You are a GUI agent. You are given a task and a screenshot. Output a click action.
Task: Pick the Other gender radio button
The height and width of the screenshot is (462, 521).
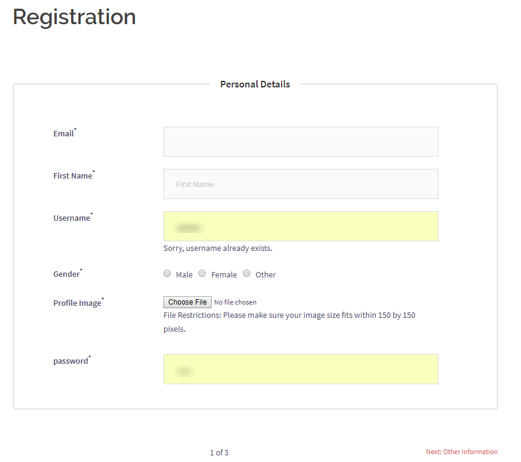click(247, 274)
